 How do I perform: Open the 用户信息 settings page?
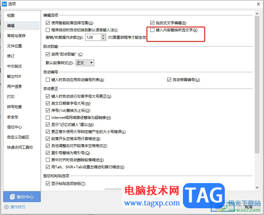pyautogui.click(x=14, y=87)
